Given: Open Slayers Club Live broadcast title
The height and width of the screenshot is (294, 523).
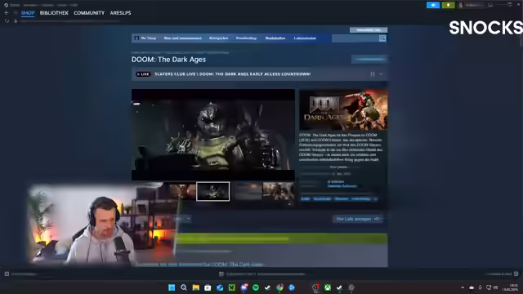Looking at the screenshot, I should pyautogui.click(x=232, y=74).
